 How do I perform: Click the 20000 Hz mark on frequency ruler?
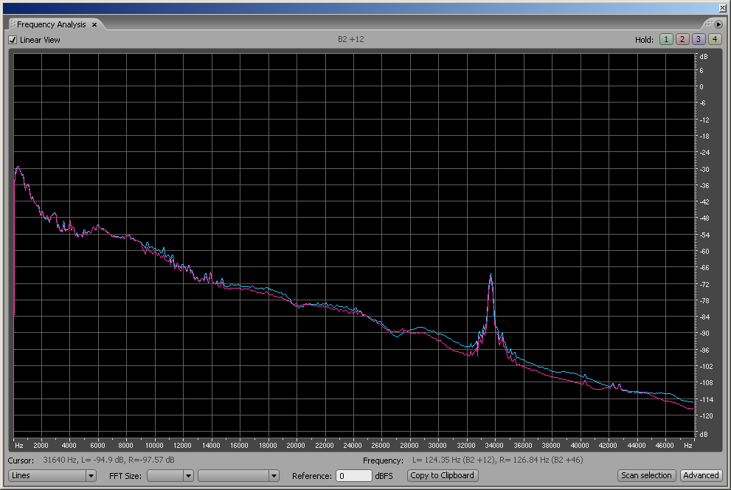click(x=296, y=446)
